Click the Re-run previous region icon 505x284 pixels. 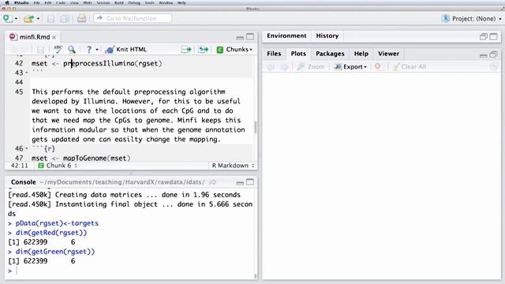tap(204, 49)
